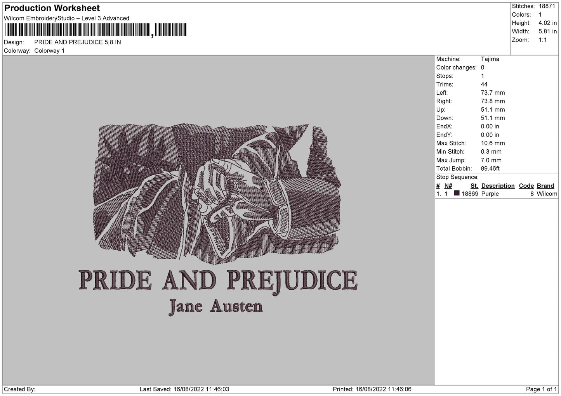Screen dimensions: 561x396
Task: Click the 'Stop Sequence:' heading
Action: coord(457,177)
